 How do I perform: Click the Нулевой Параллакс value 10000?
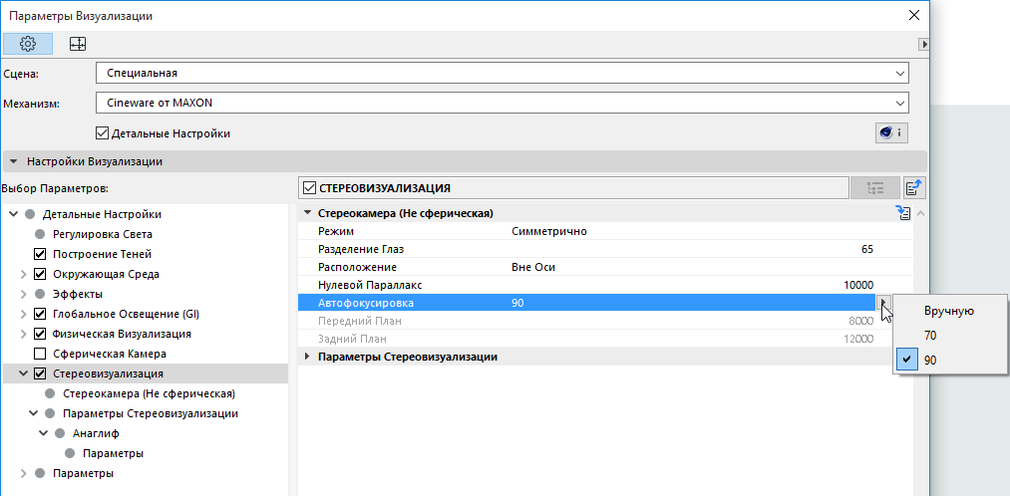coord(858,285)
